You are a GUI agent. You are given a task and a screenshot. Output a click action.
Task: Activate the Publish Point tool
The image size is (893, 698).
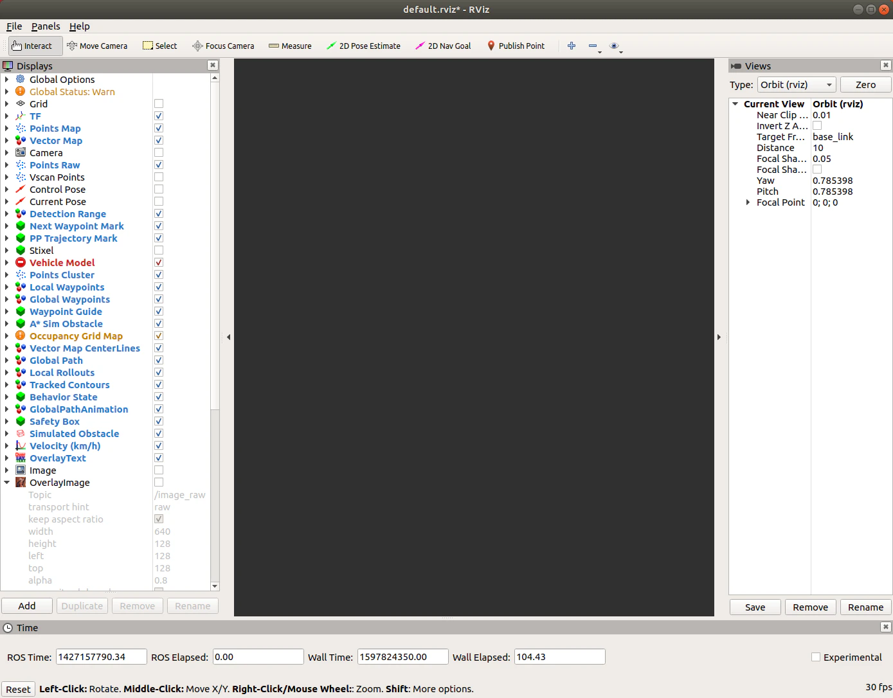(516, 46)
